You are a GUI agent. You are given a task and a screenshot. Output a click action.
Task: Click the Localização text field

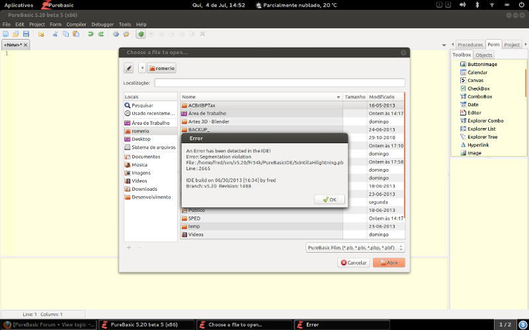[280, 82]
